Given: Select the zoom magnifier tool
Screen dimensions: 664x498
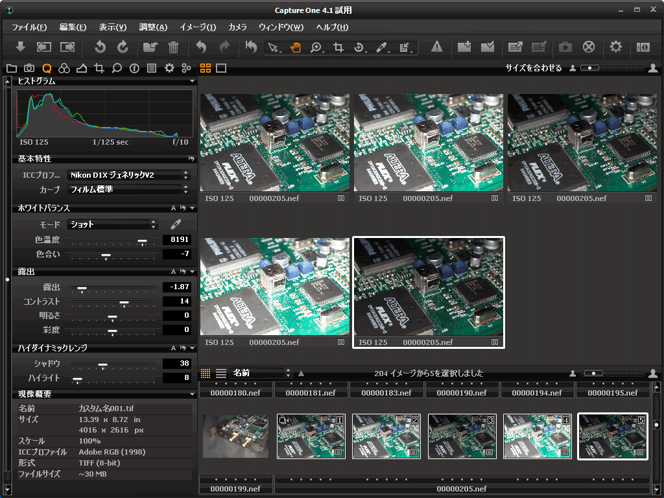Looking at the screenshot, I should [316, 47].
